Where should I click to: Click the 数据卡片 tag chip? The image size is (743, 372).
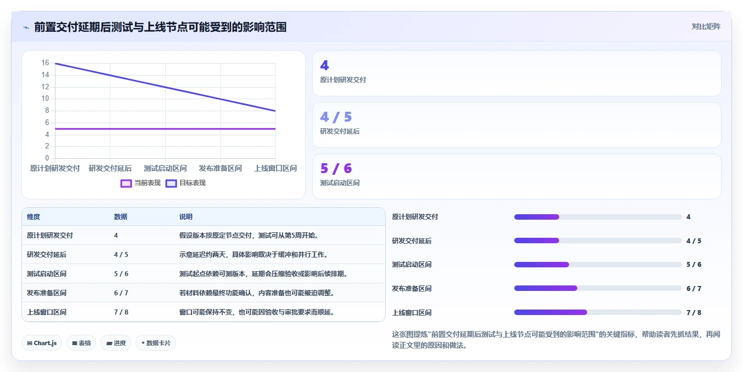click(156, 343)
